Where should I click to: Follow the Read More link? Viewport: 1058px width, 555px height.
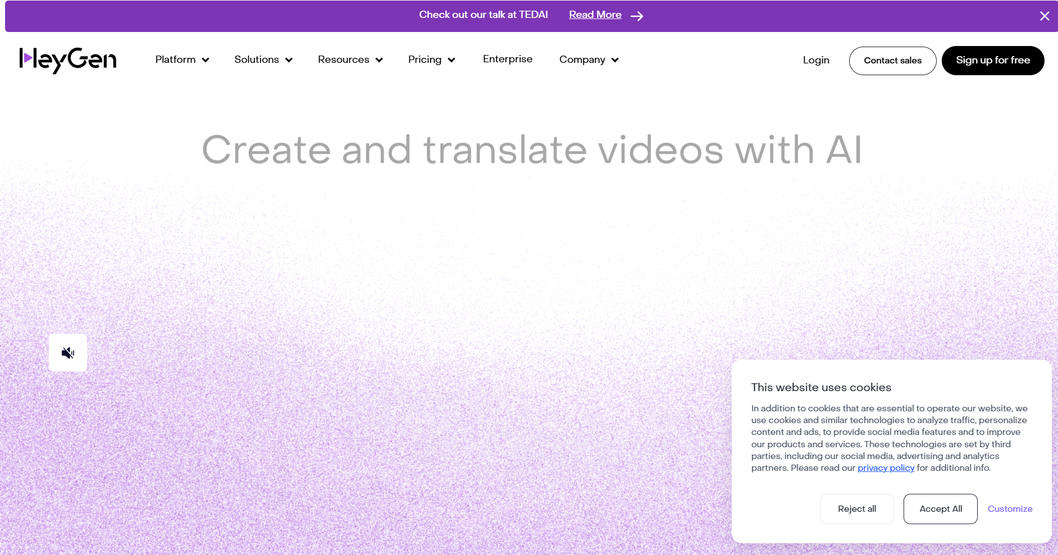tap(595, 15)
